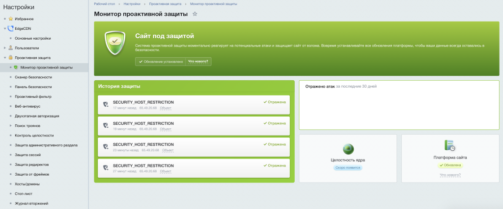This screenshot has height=209, width=503.
Task: Click Что нового? link under Платформа сайта
Action: pyautogui.click(x=450, y=175)
